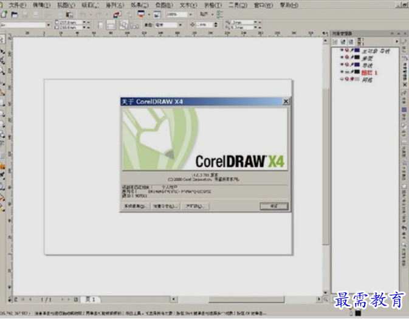Select the Crop tool in toolbox

(2, 61)
